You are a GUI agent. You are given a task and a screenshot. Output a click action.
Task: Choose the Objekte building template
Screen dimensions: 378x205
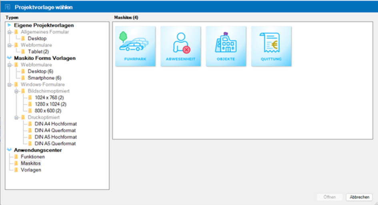click(226, 46)
